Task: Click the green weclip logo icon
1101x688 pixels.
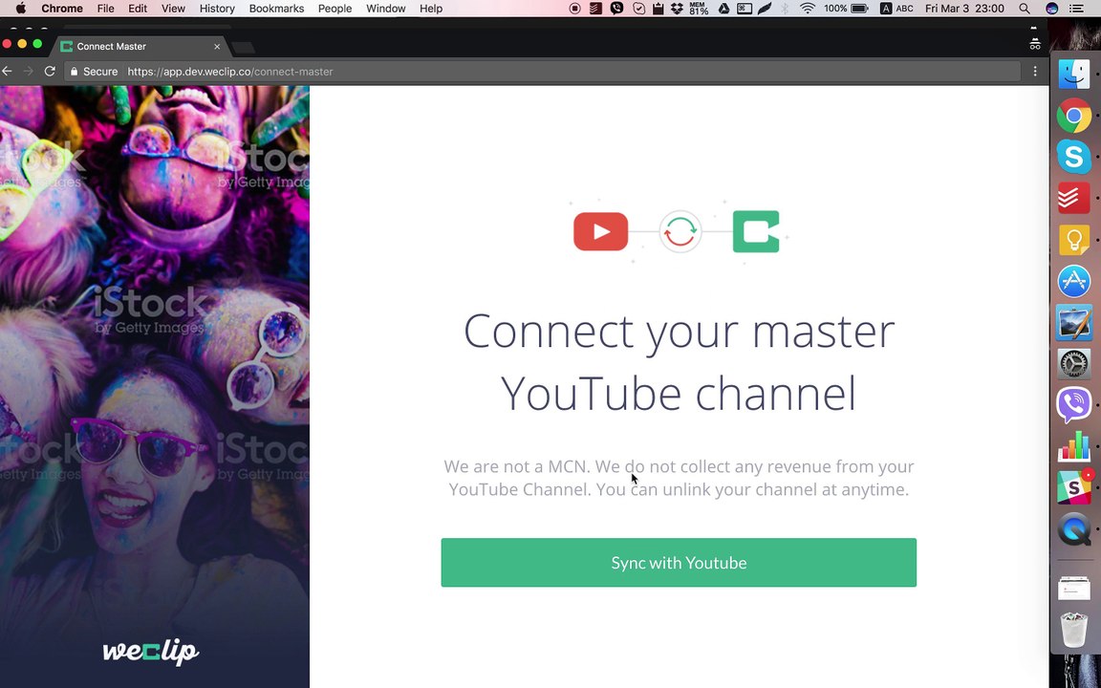Action: 756,231
